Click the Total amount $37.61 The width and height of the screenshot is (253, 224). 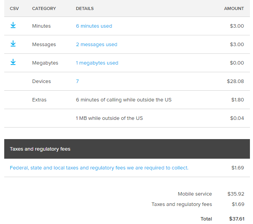coord(236,219)
